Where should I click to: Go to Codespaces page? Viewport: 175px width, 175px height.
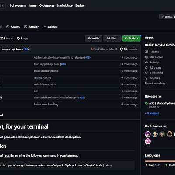click(x=47, y=6)
